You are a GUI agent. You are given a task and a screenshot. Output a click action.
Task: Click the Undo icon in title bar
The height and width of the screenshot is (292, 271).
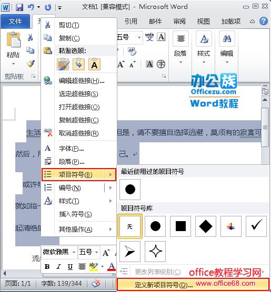(x=31, y=7)
